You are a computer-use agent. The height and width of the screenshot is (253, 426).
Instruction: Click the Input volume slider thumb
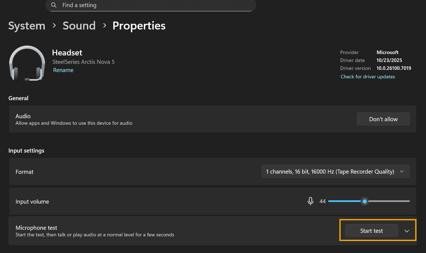tap(365, 201)
